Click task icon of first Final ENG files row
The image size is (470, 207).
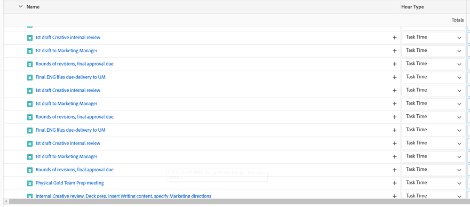[29, 77]
